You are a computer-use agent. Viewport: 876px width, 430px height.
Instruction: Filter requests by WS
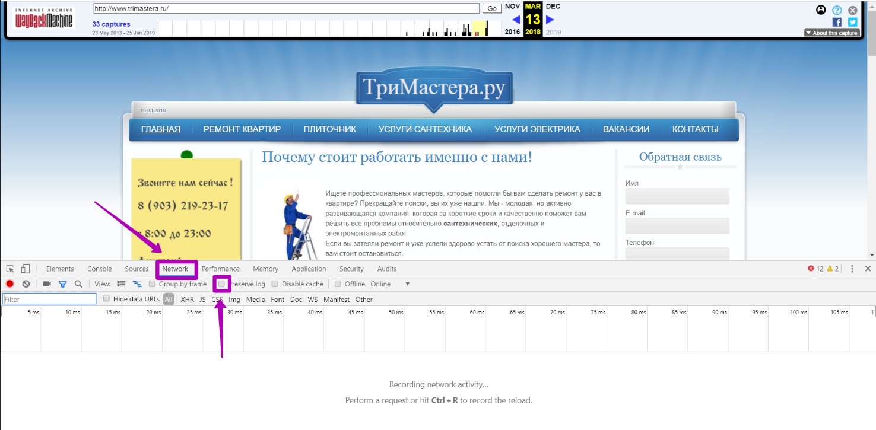click(312, 300)
